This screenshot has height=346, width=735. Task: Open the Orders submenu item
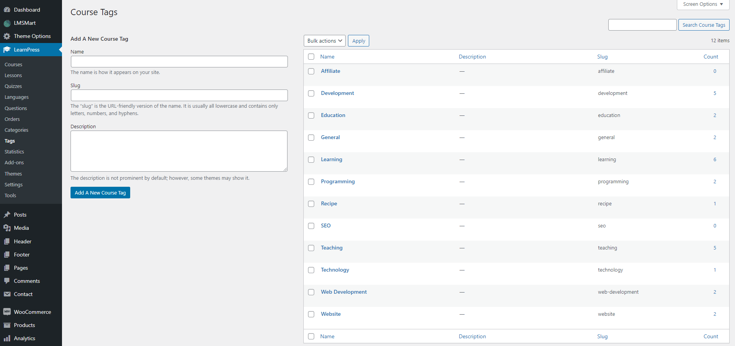coord(12,119)
